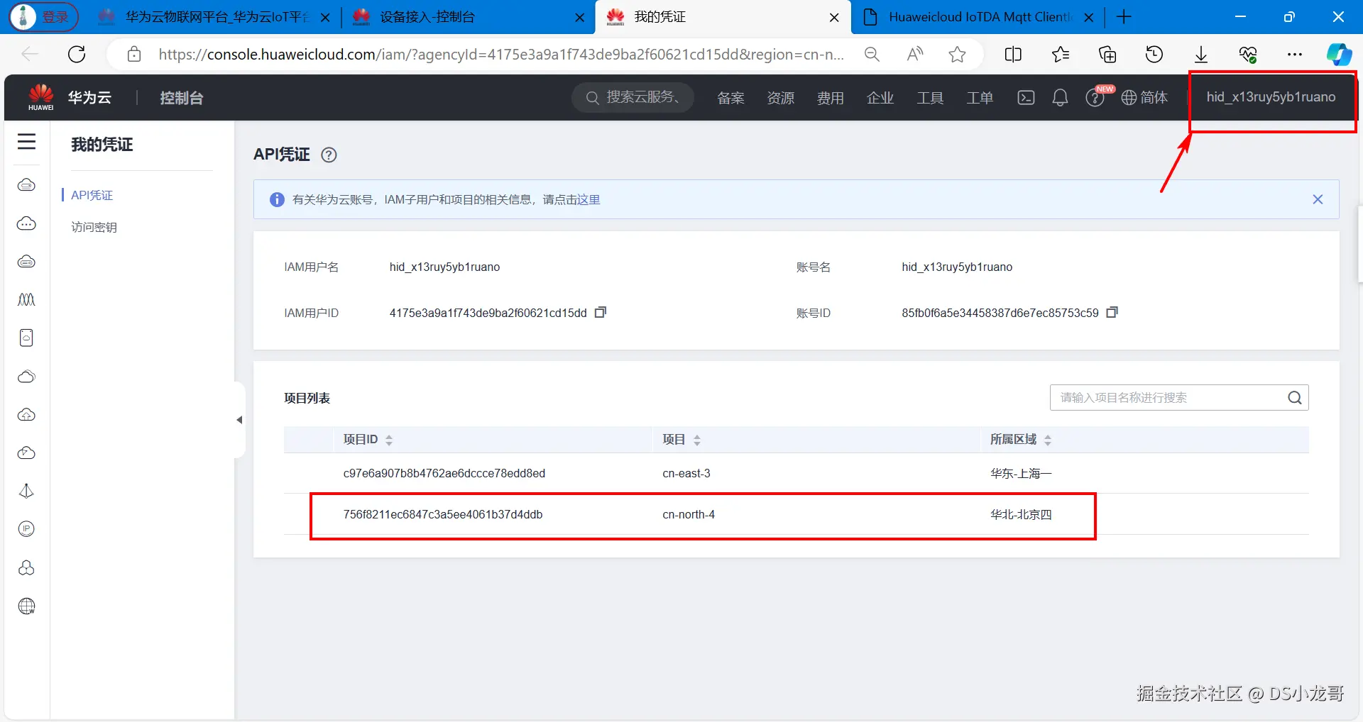Close the 设备接入-控制台 browser tab

[580, 18]
